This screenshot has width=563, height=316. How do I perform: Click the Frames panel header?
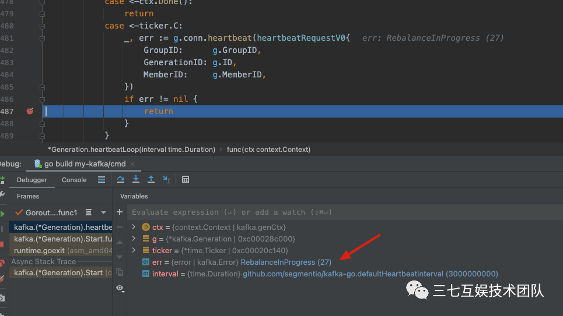[x=28, y=196]
